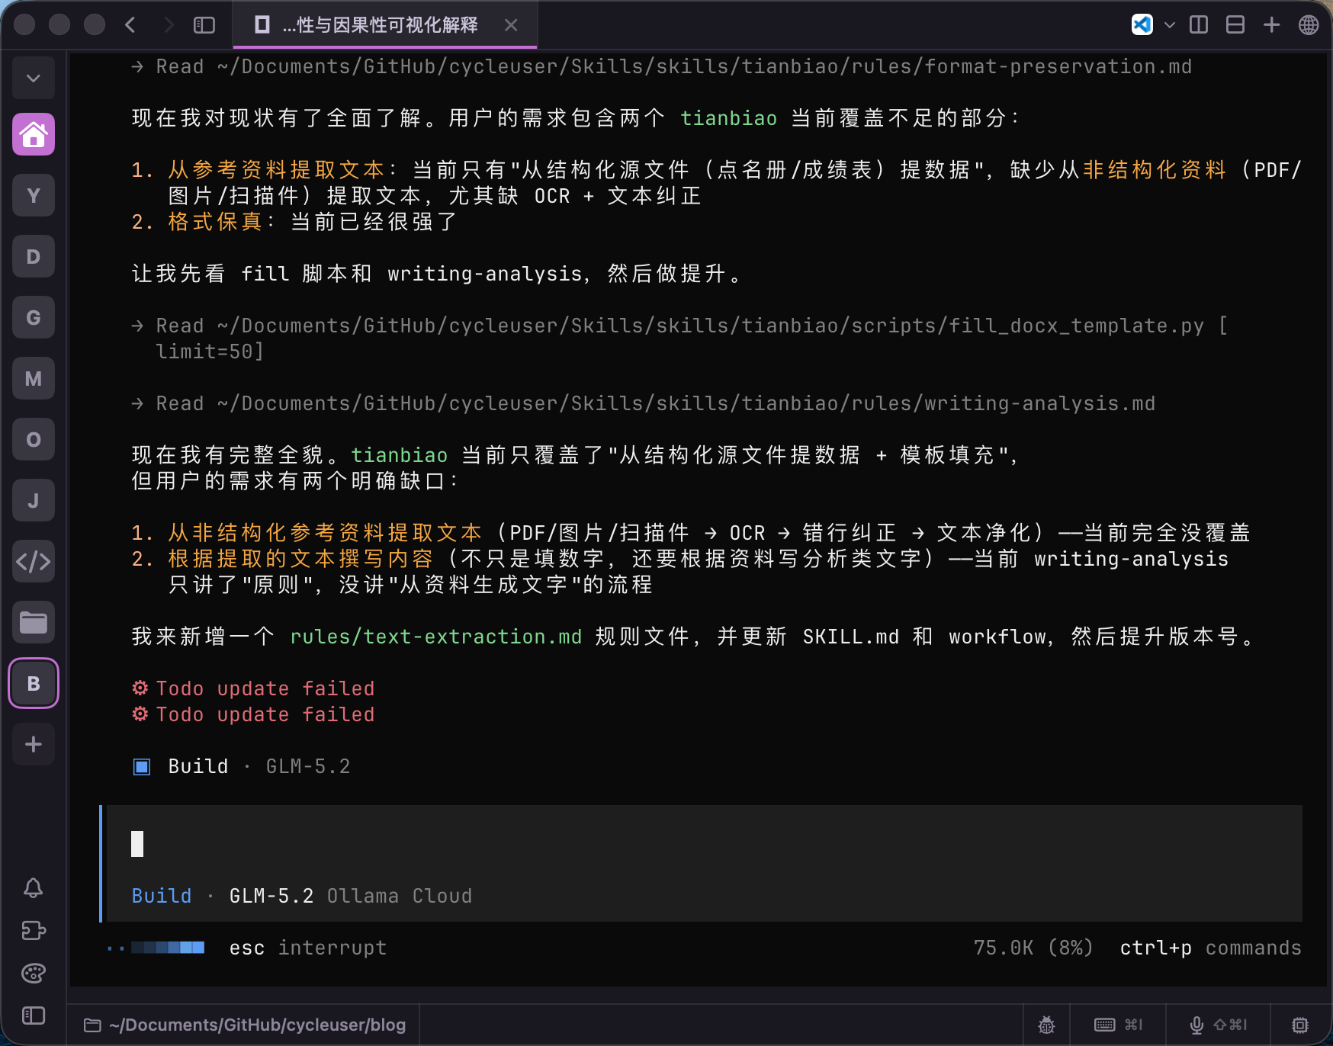Select the code brackets sidebar icon
Viewport: 1333px width, 1046px height.
coord(34,562)
